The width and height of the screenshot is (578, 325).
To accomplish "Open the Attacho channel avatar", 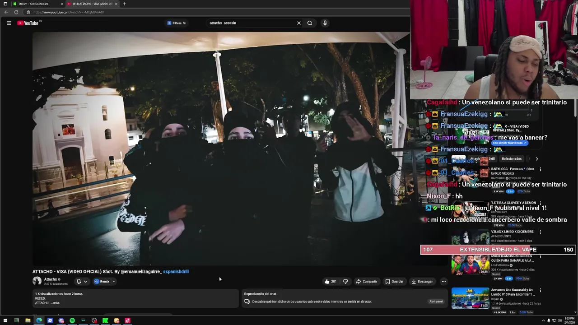I will pos(37,281).
